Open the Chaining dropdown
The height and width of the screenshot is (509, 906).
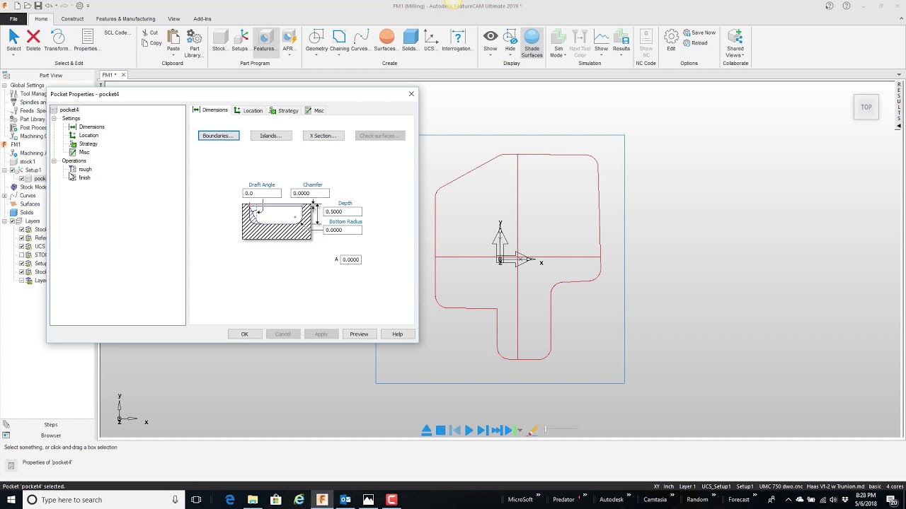pos(339,43)
